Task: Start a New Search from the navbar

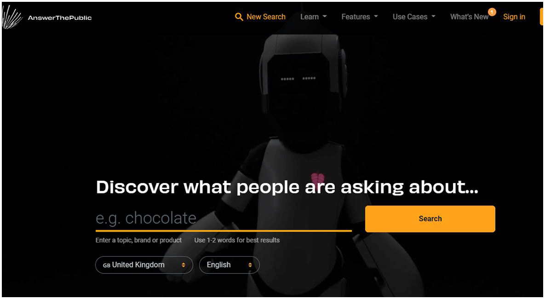Action: [260, 17]
